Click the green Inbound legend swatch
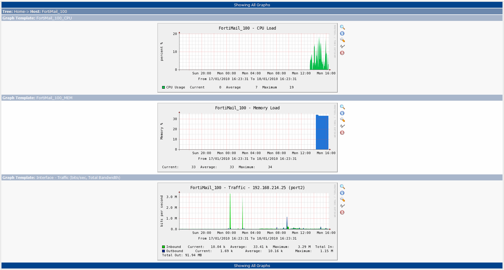Viewport: 504px width, 270px height. pos(164,247)
